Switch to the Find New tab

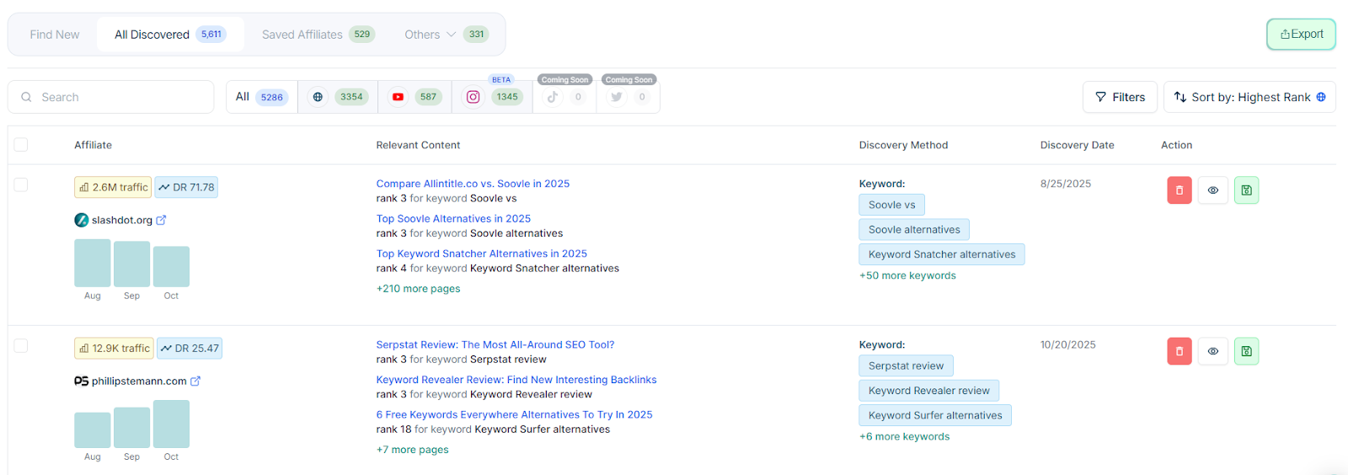(x=55, y=35)
